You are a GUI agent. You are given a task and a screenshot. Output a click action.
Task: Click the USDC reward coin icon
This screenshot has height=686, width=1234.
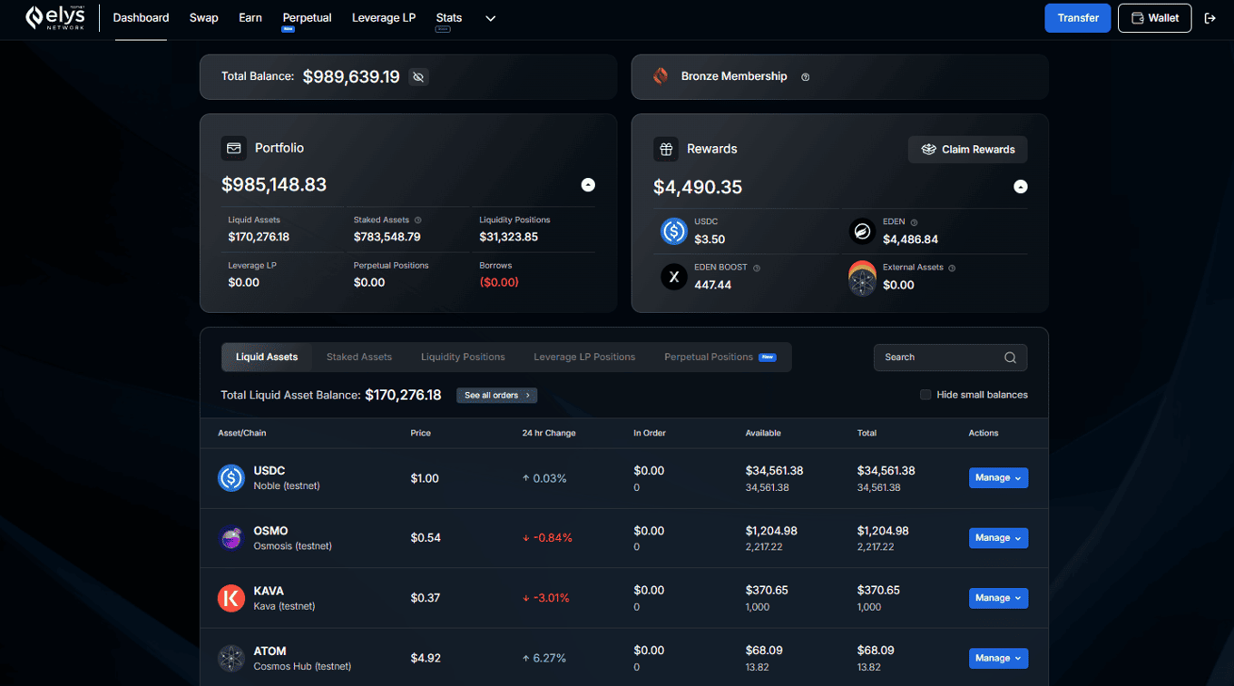(674, 231)
